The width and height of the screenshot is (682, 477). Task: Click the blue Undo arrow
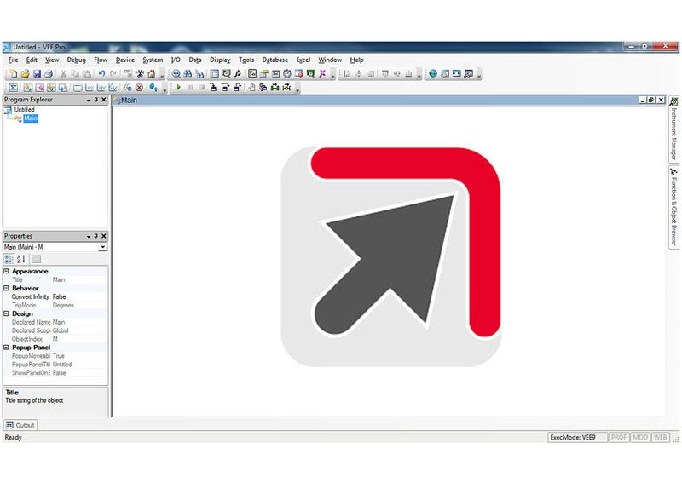click(101, 74)
